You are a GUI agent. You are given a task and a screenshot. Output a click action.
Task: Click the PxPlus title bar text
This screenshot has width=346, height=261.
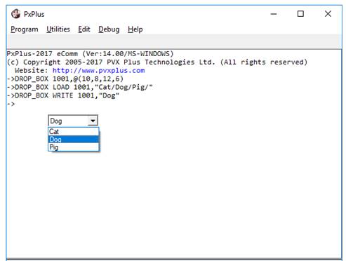coord(34,14)
